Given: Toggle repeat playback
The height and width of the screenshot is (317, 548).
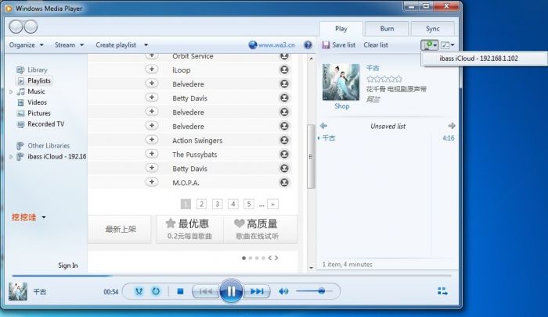Looking at the screenshot, I should [x=156, y=291].
